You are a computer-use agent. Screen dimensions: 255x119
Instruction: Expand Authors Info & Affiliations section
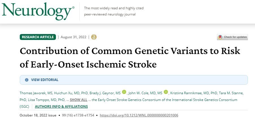click(x=61, y=107)
